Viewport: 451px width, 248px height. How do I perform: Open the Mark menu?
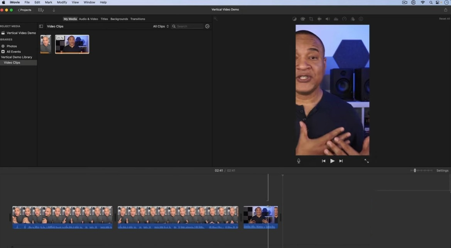pos(48,2)
